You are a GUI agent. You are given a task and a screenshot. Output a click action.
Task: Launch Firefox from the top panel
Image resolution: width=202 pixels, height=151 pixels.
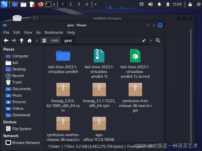(x=41, y=4)
